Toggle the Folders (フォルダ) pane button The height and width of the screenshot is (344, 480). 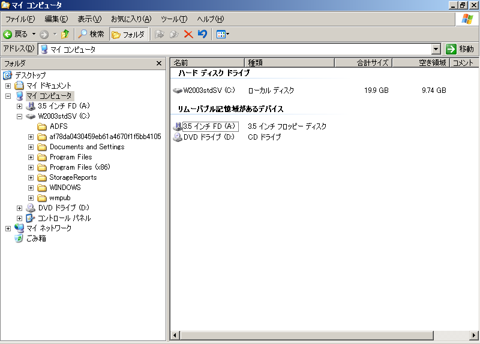click(x=128, y=34)
